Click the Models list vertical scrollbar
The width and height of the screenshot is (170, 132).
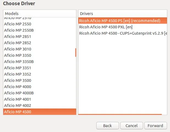click(76, 53)
